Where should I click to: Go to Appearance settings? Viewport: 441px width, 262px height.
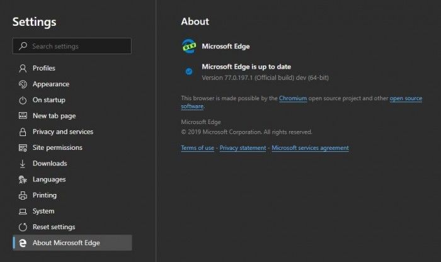click(x=72, y=84)
